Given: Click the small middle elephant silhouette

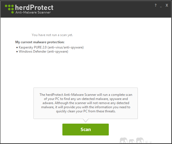Looking at the screenshot, I should point(131,141).
